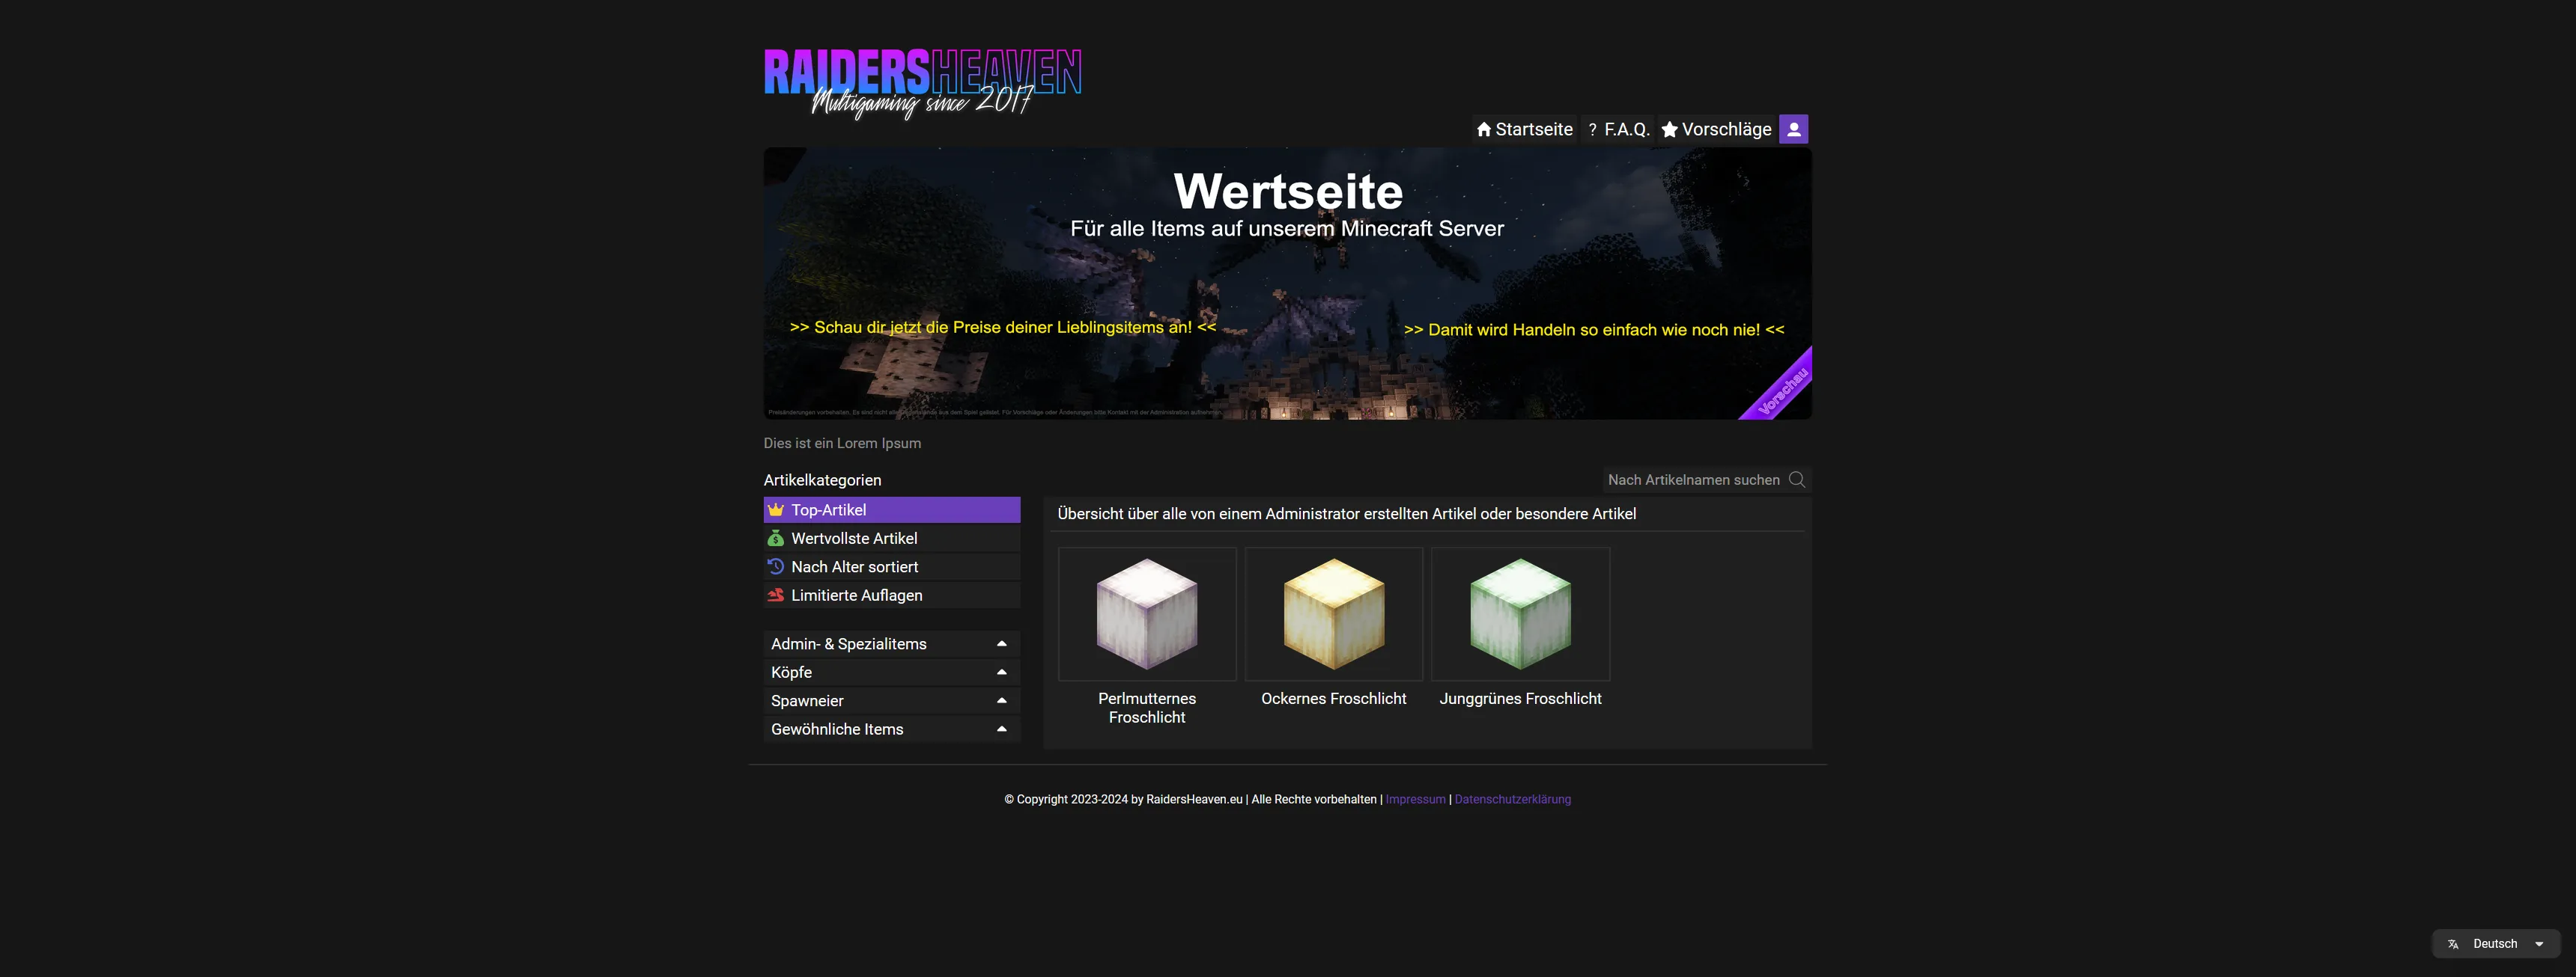The width and height of the screenshot is (2576, 977).
Task: Open the F.A.Q. page
Action: 1619,129
